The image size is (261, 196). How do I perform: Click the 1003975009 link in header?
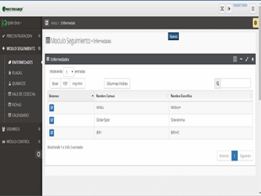240,6
